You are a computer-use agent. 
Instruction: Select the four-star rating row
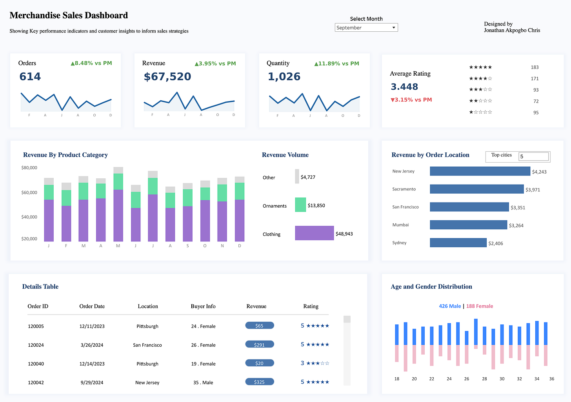(504, 79)
